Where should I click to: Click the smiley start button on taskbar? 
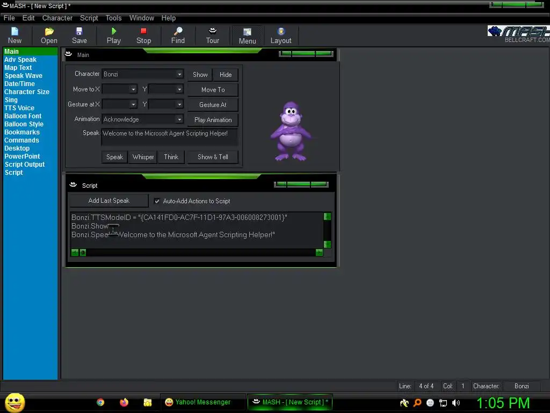tap(15, 402)
